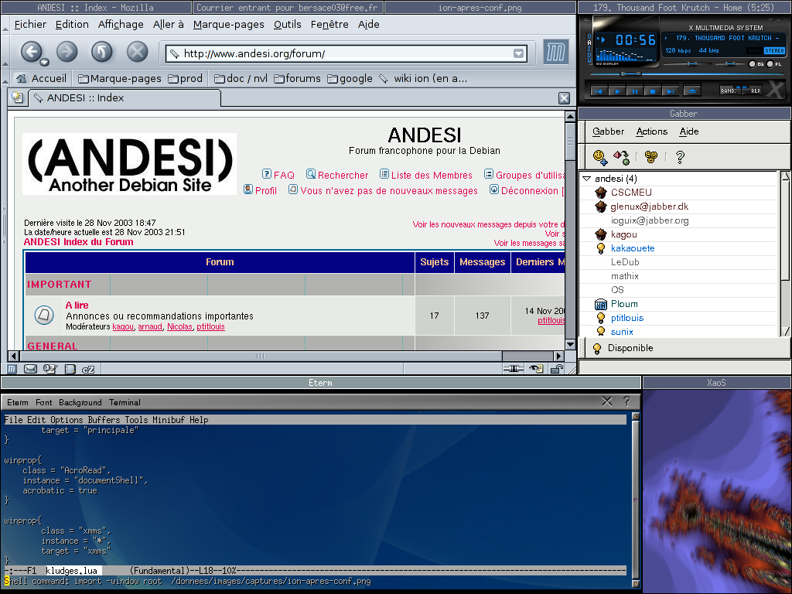This screenshot has height=594, width=792.
Task: Open the Back button history dropdown arrow
Action: [44, 62]
